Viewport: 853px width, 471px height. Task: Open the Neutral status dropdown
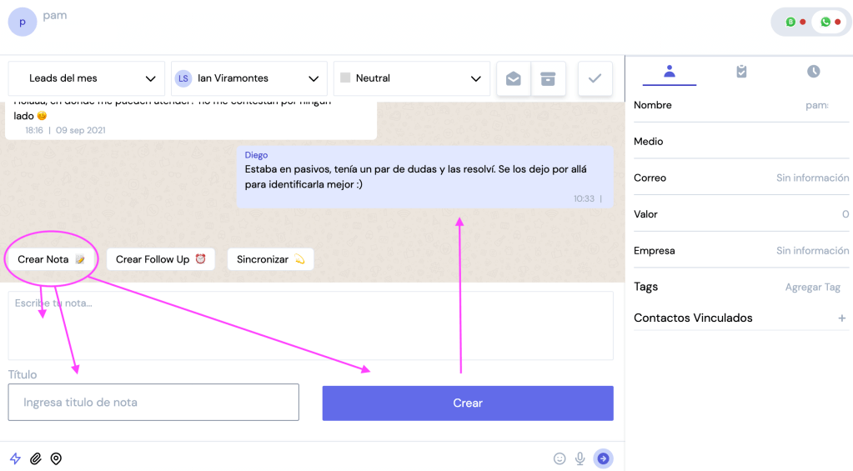(412, 78)
